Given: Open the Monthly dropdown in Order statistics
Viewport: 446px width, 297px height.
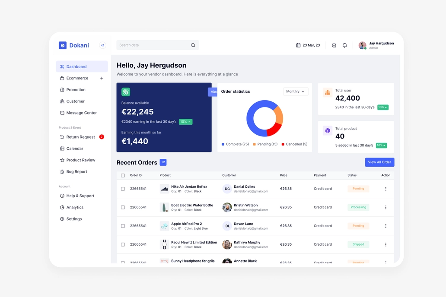Looking at the screenshot, I should click(296, 92).
